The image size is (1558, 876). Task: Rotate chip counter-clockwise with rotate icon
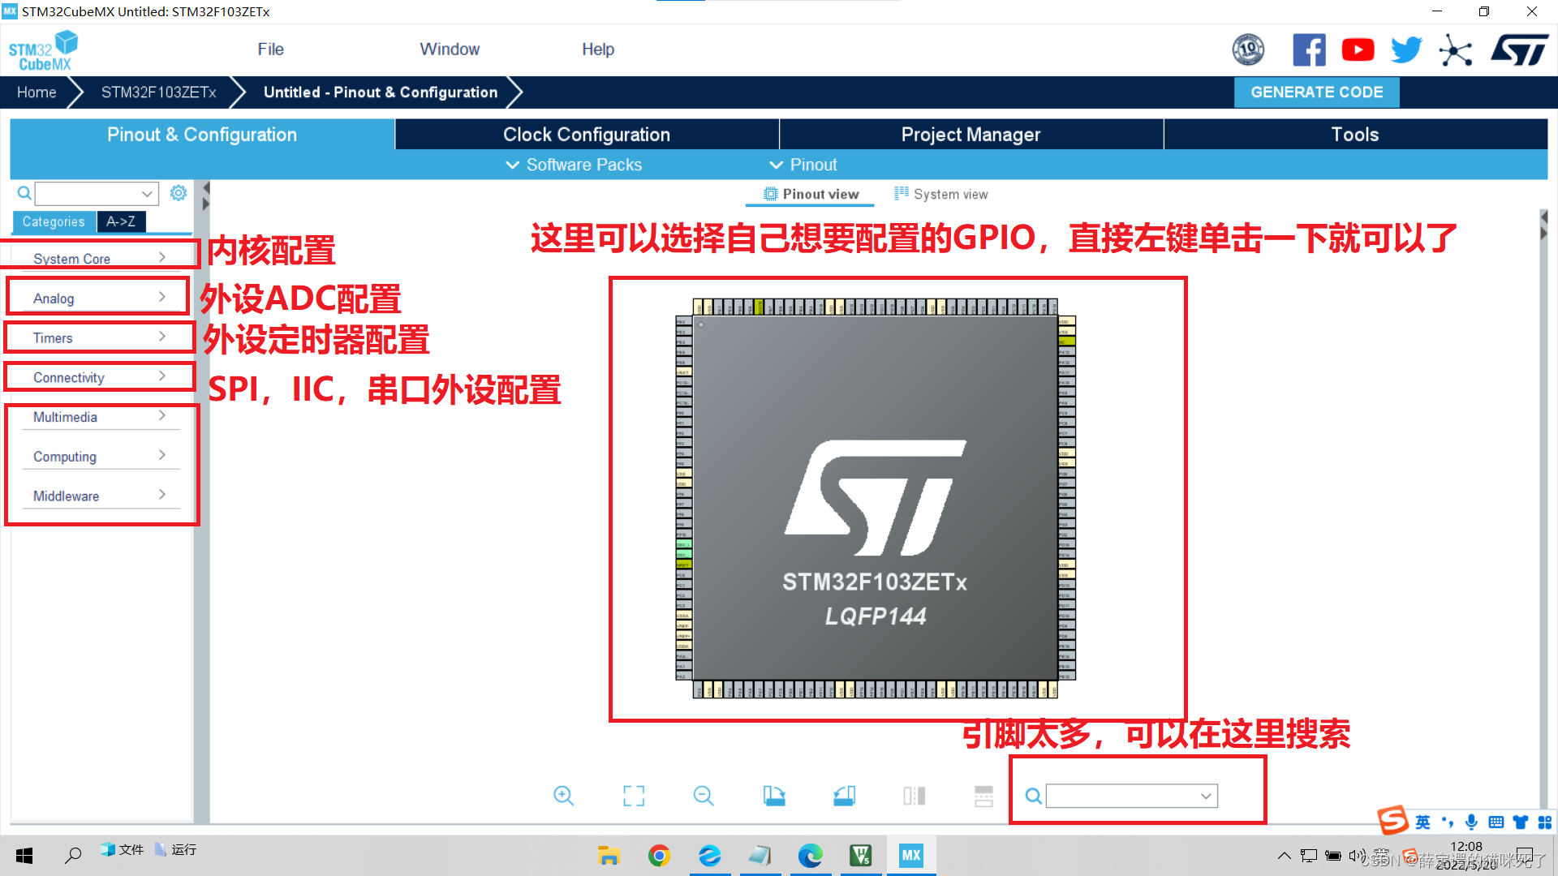click(844, 796)
